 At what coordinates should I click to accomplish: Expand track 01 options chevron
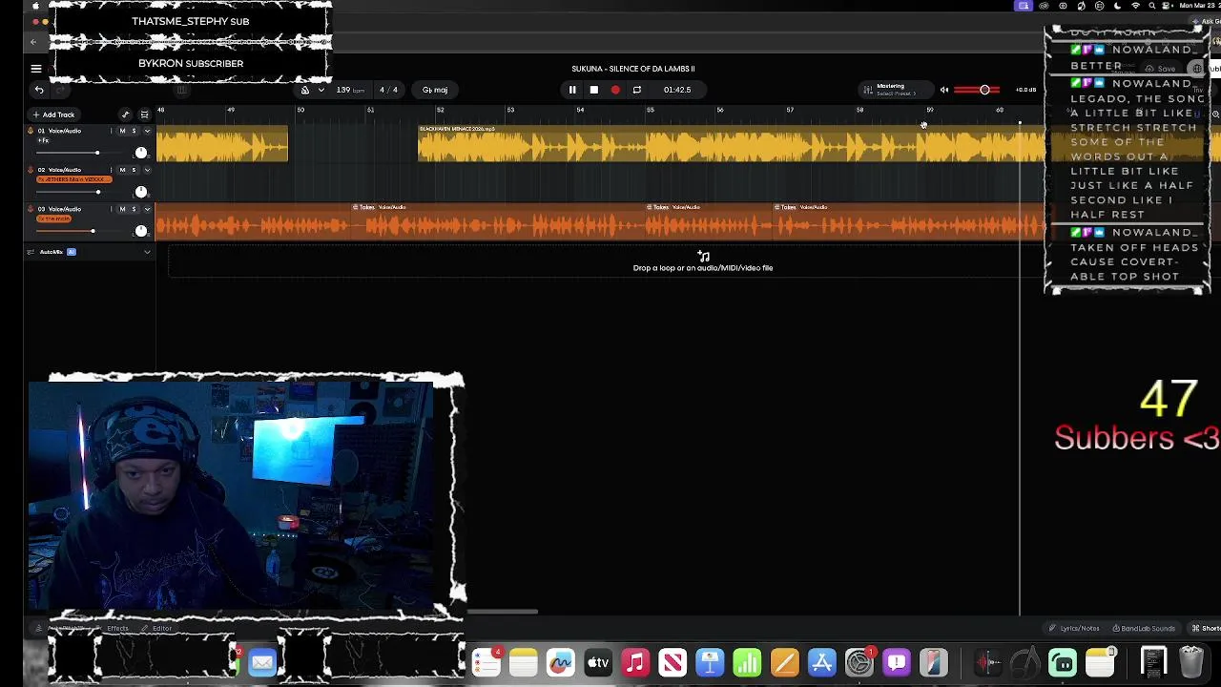pos(147,131)
